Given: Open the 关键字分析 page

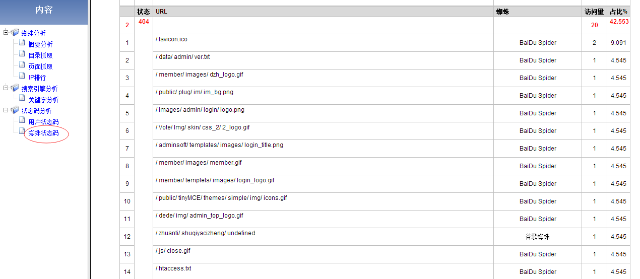Looking at the screenshot, I should coord(43,100).
